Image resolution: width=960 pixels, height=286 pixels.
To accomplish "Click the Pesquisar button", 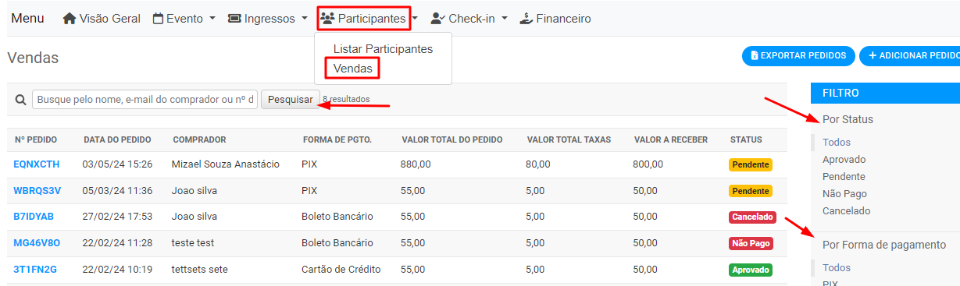I will [x=291, y=100].
